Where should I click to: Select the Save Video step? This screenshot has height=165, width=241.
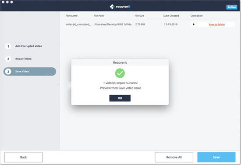30,72
